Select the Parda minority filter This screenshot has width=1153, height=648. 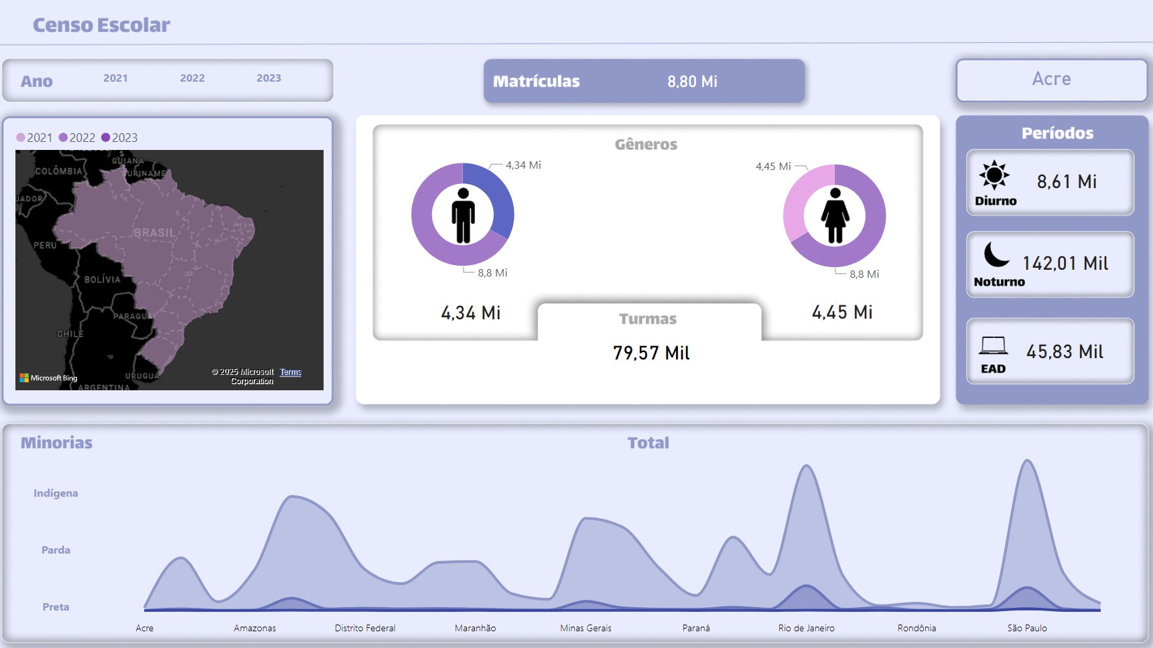[x=56, y=550]
